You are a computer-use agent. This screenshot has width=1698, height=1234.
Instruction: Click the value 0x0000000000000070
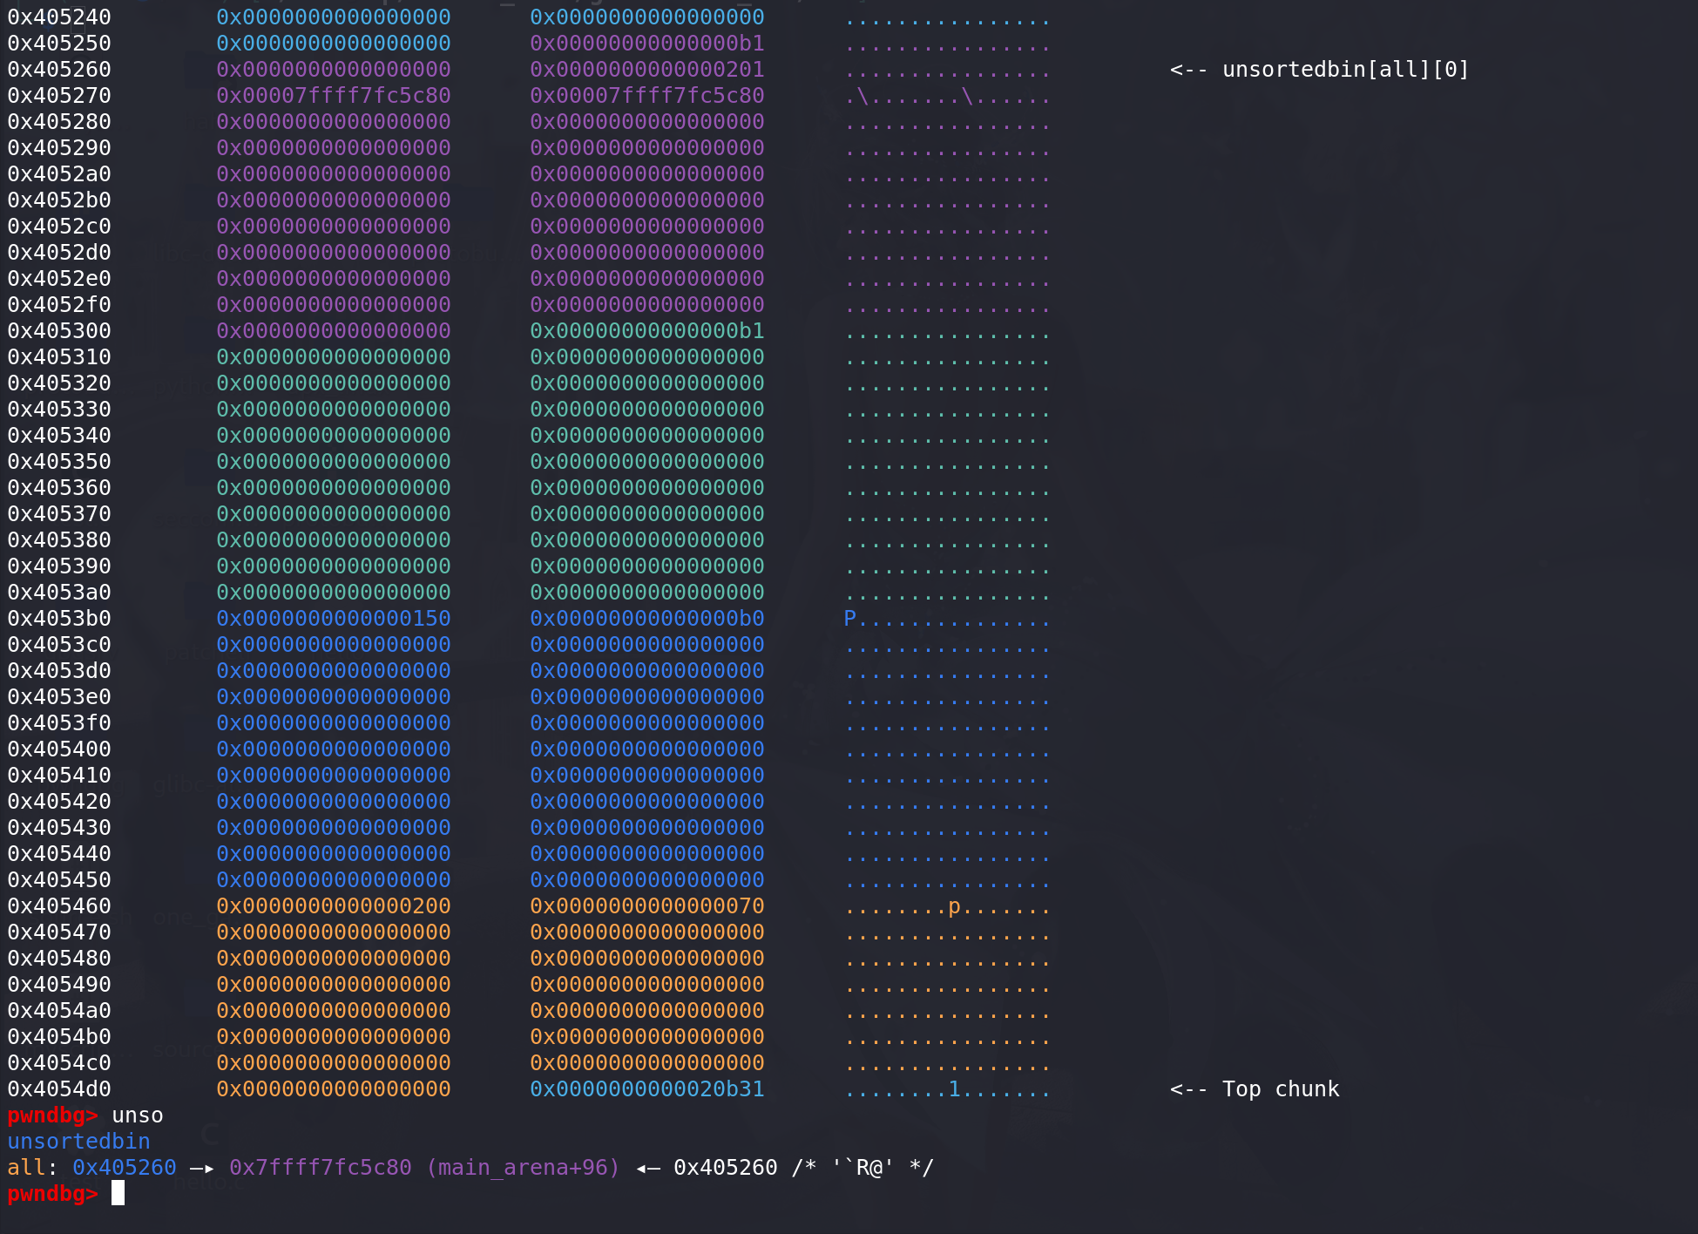(647, 906)
